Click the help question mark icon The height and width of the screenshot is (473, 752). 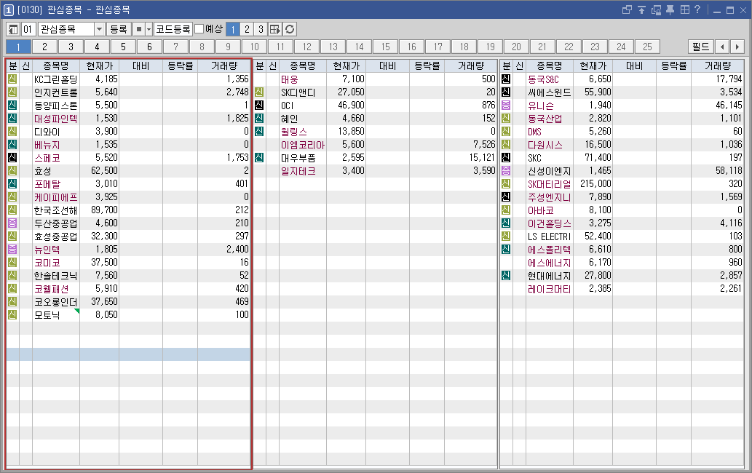[x=697, y=9]
